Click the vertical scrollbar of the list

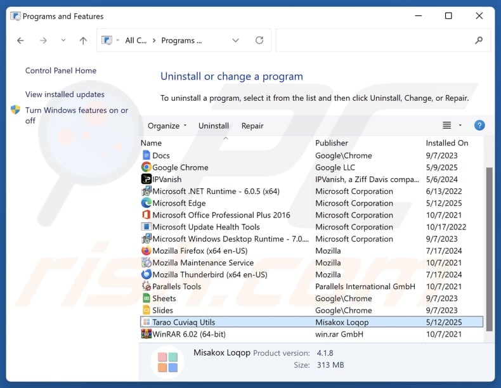(x=489, y=249)
